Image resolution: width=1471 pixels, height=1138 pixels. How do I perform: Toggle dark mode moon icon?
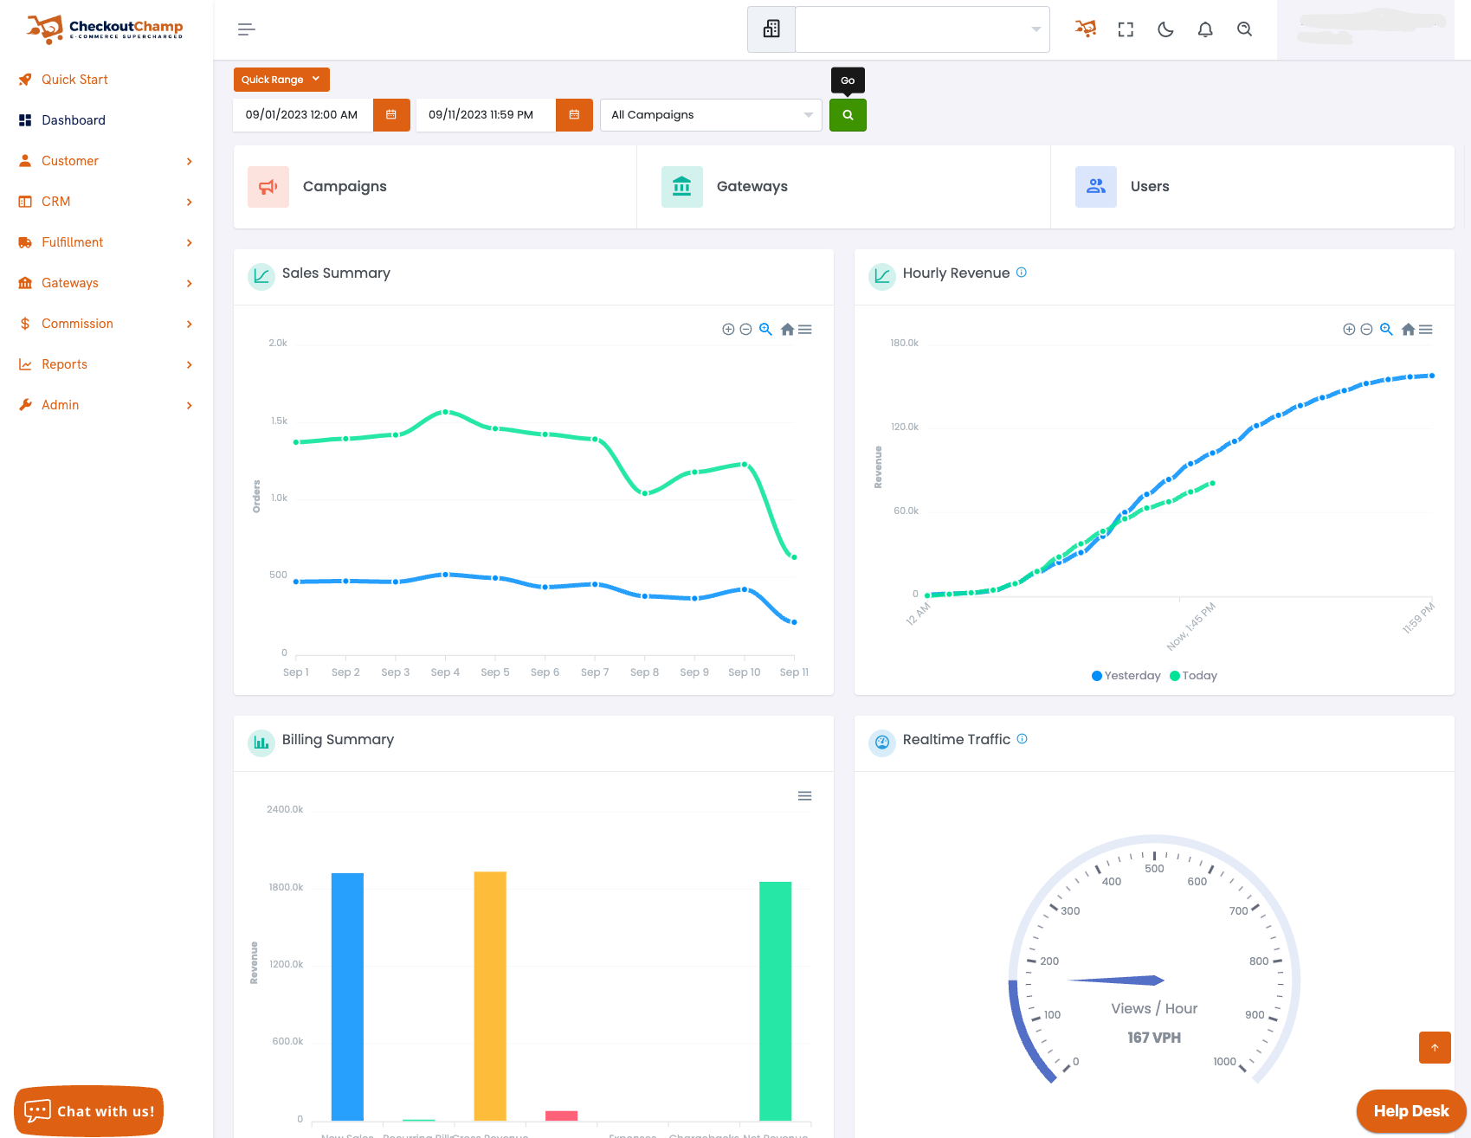(x=1165, y=29)
